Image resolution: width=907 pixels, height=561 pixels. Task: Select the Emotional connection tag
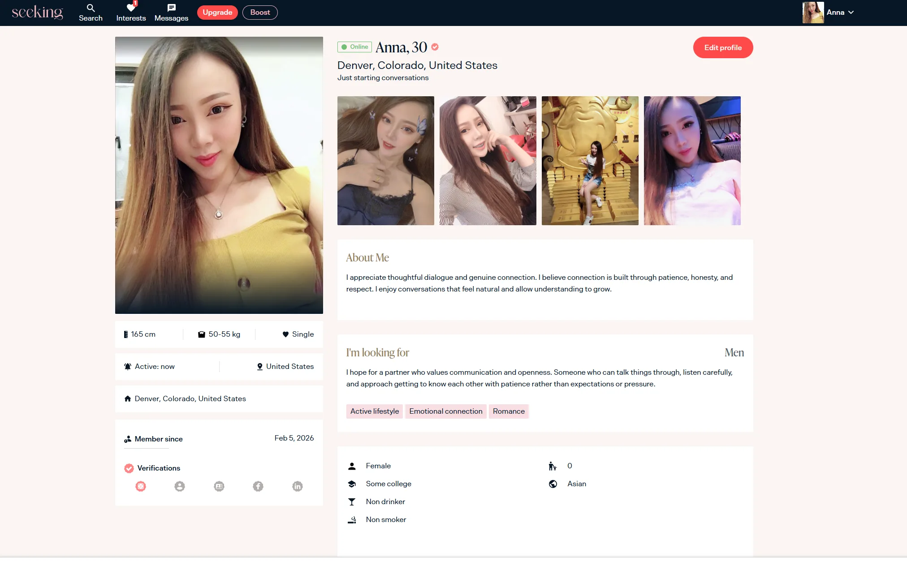tap(445, 411)
